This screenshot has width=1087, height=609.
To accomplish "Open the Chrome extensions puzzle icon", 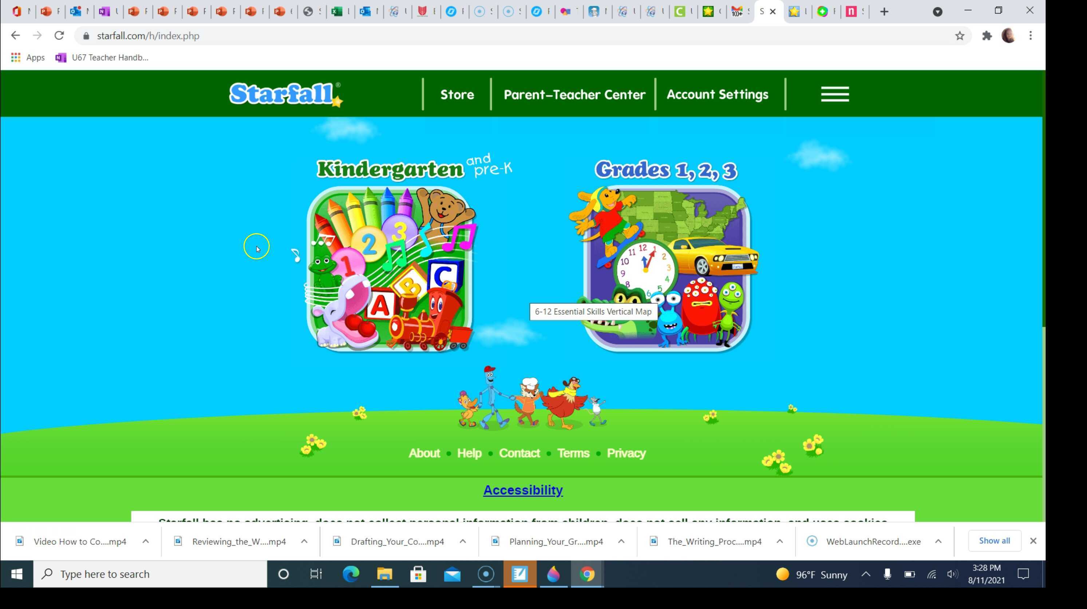I will (987, 36).
